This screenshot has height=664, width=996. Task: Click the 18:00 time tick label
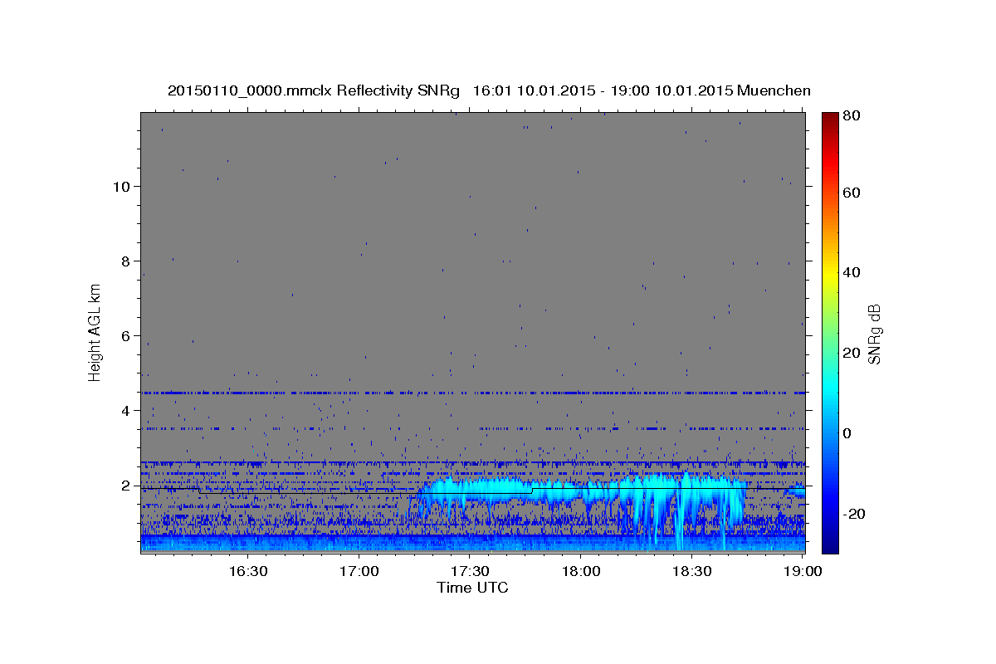pos(581,571)
